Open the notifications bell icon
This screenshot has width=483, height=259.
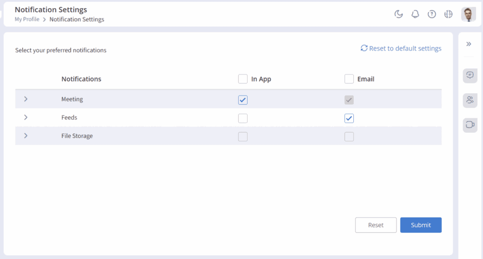coord(415,14)
